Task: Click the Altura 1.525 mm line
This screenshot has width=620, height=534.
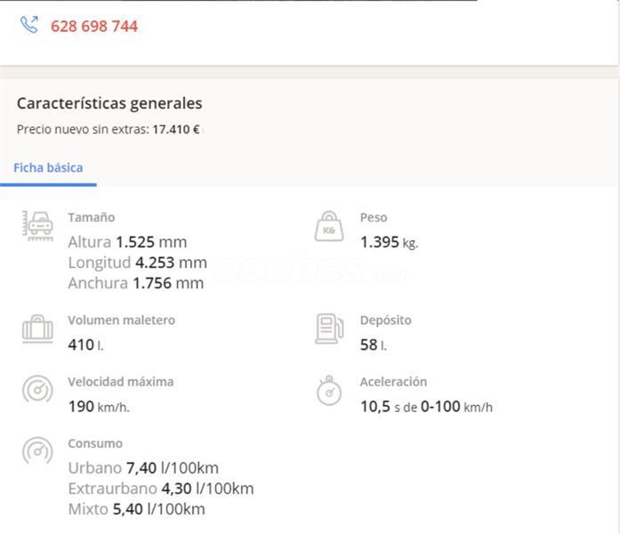Action: (x=127, y=242)
